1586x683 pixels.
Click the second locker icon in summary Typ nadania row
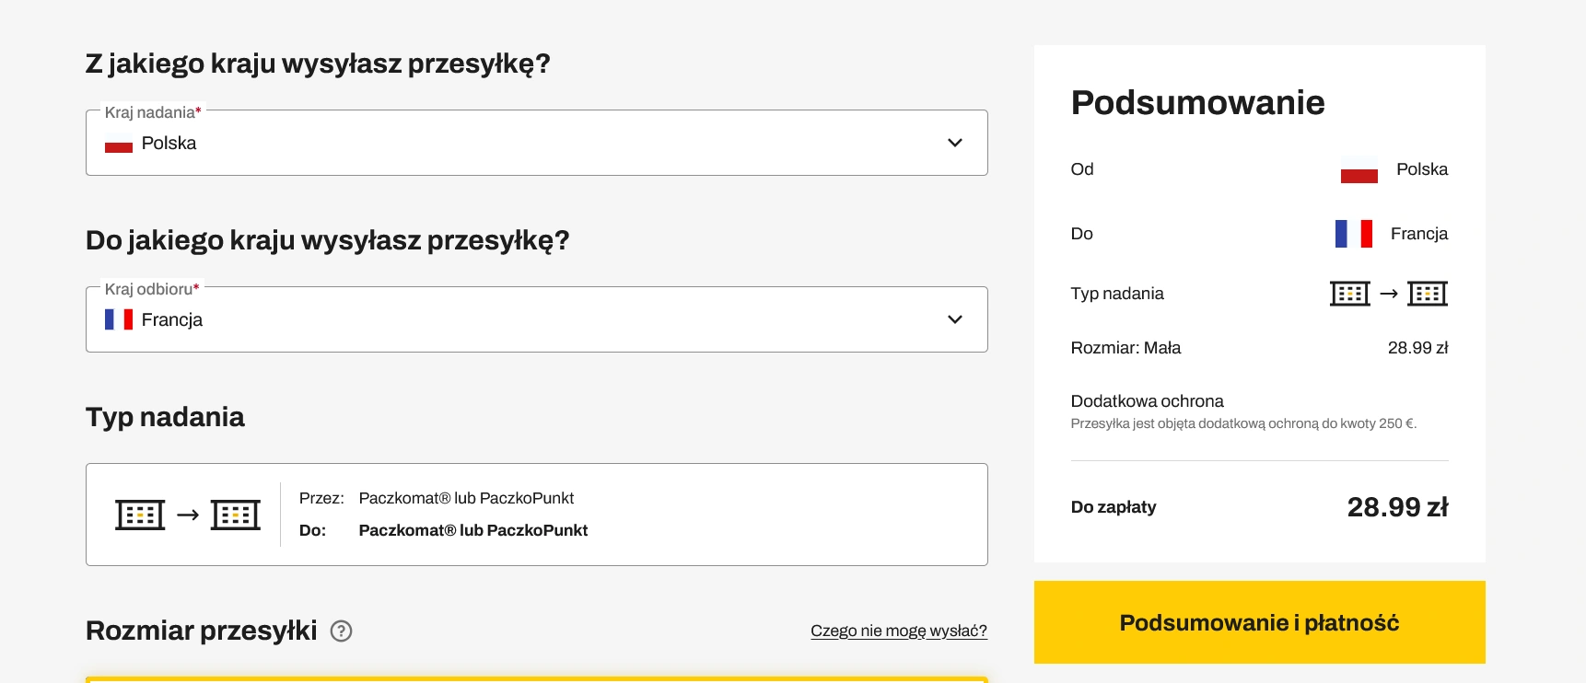coord(1428,294)
